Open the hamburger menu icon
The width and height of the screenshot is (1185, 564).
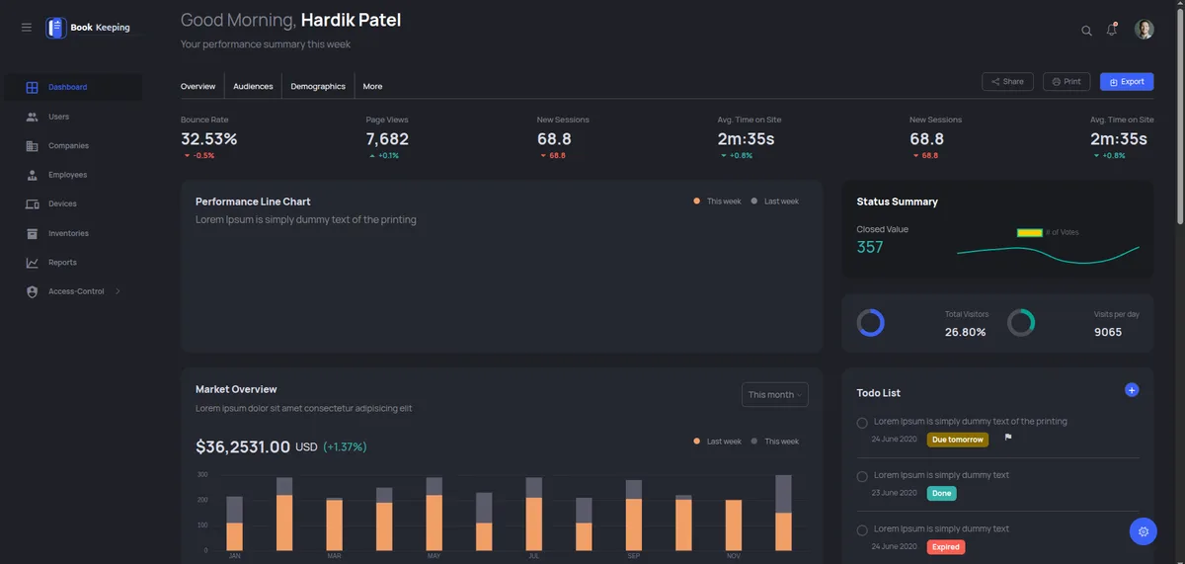pos(27,28)
